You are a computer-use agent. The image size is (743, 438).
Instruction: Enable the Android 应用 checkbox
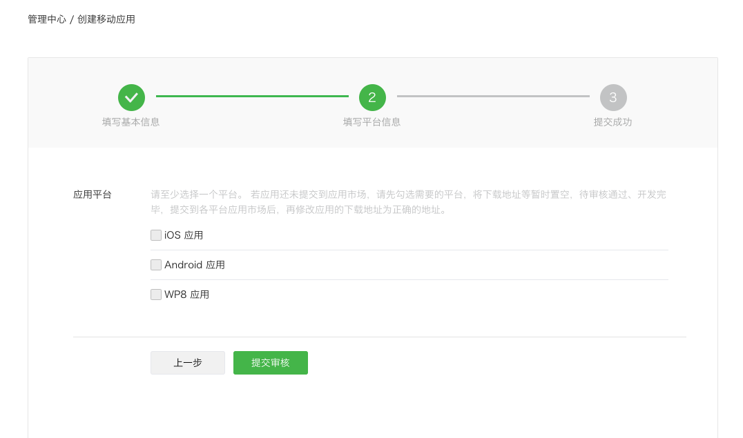(x=156, y=264)
